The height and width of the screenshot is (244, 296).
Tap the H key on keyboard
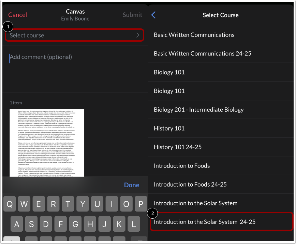90,224
